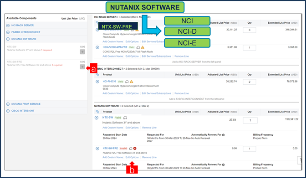306x180 pixels.
Task: Expand the NTX-SW-FRE line item
Action: (x=97, y=149)
